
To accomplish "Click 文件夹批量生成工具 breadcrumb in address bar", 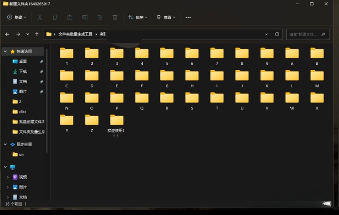I will tap(75, 34).
